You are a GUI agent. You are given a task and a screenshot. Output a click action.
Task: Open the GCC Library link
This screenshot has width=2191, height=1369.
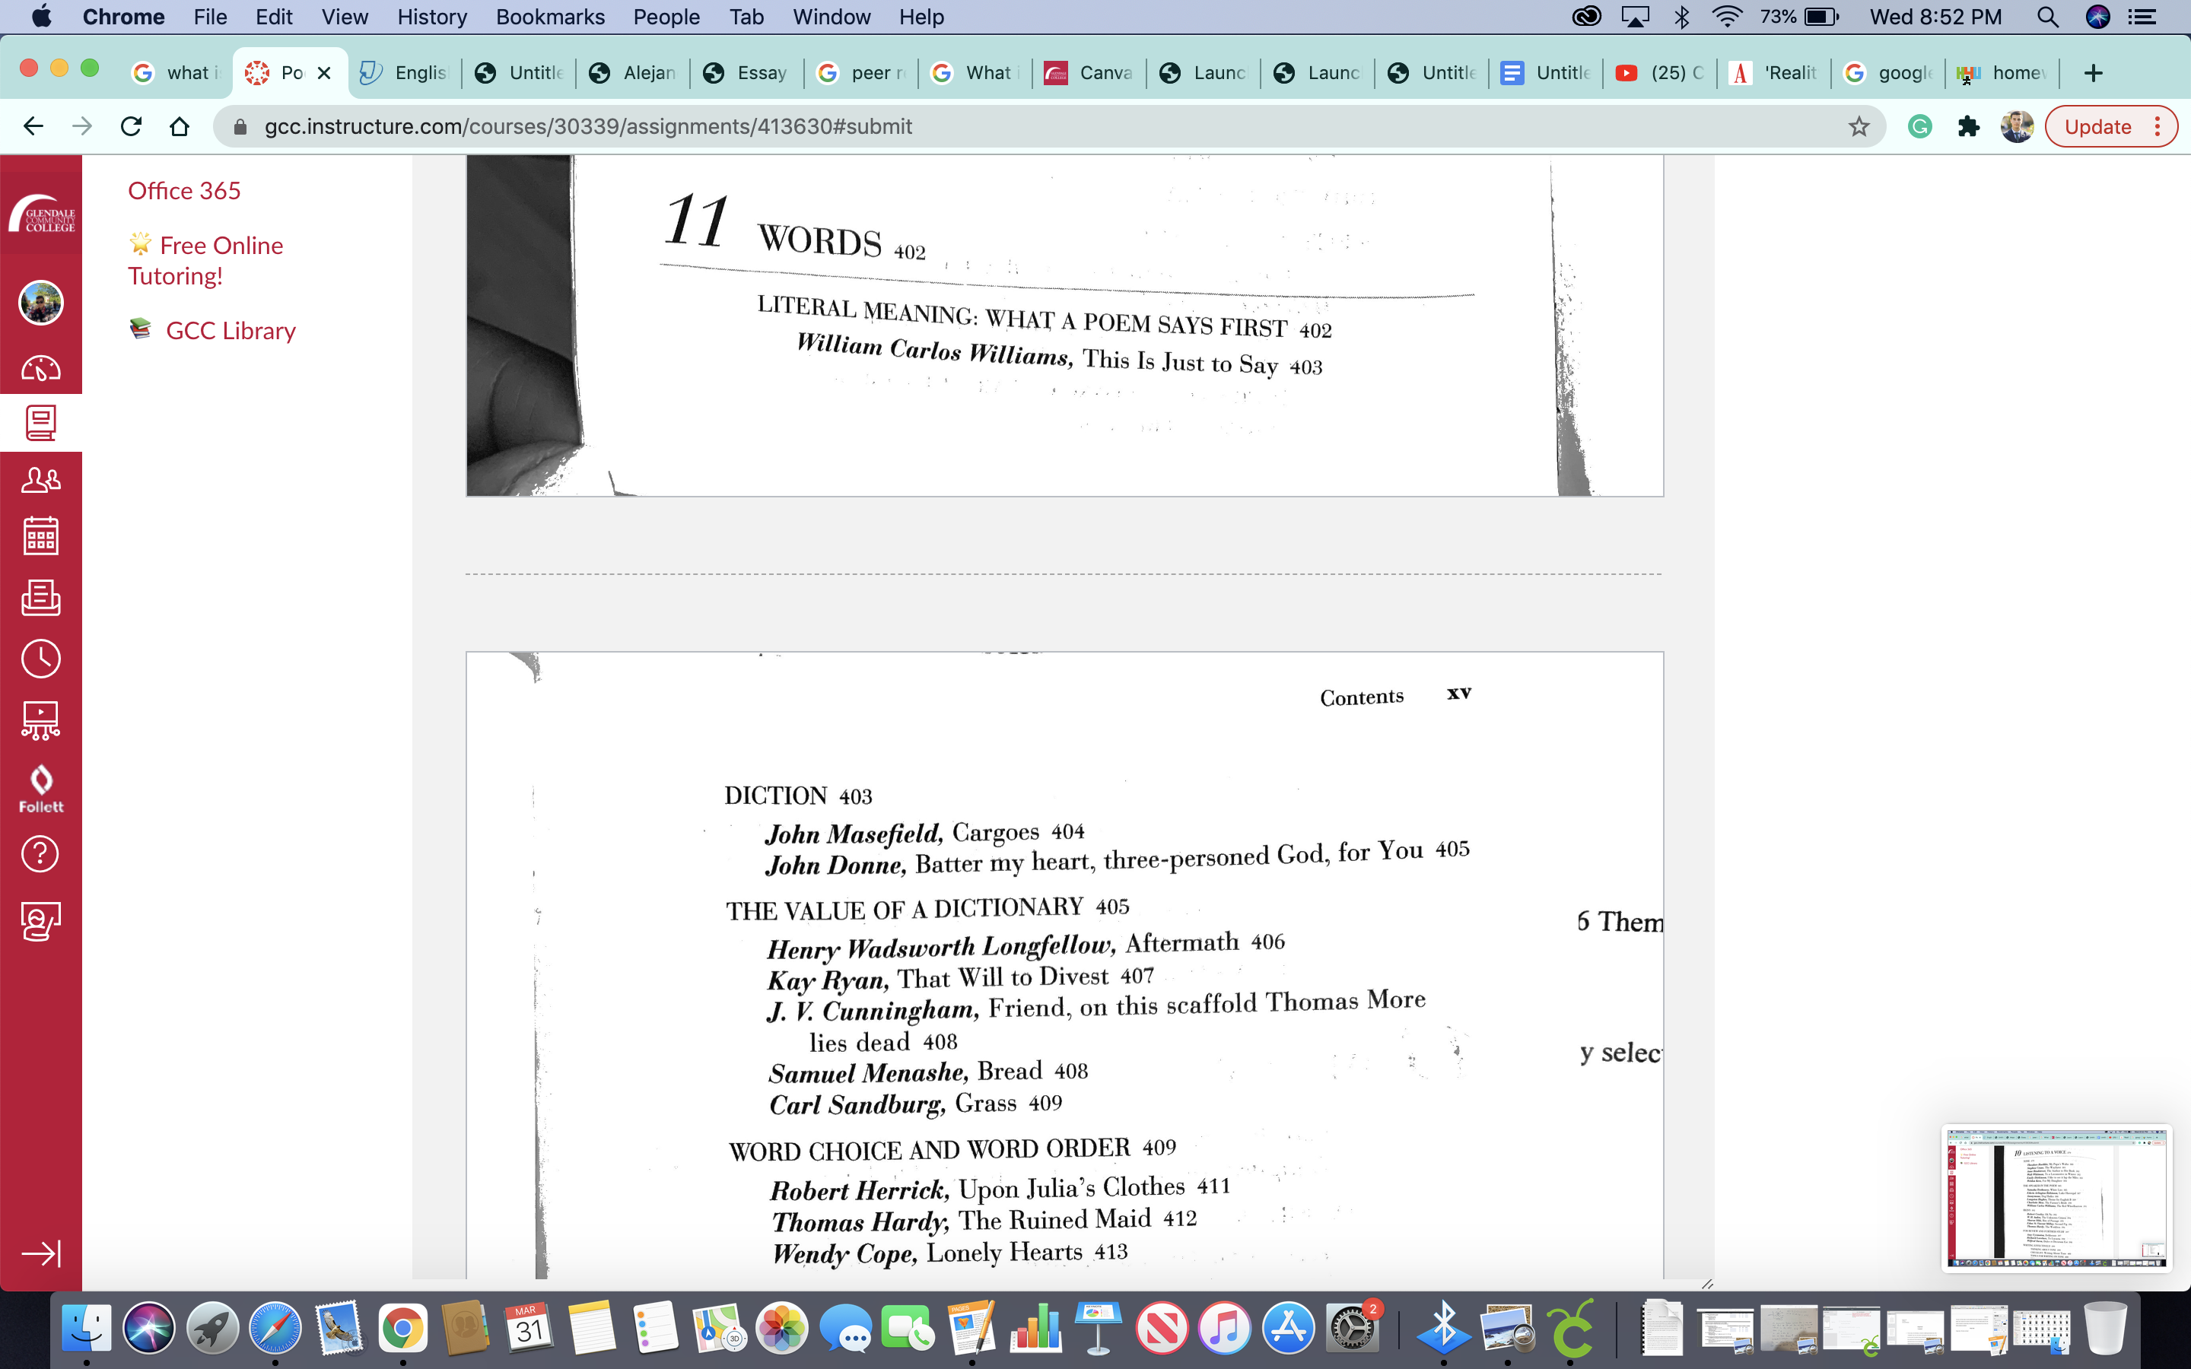click(230, 331)
